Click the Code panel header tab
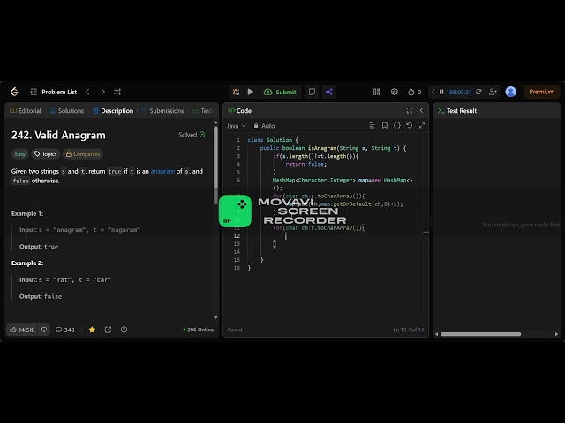This screenshot has width=565, height=423. click(239, 111)
